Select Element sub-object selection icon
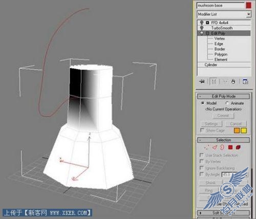 [x=238, y=147]
